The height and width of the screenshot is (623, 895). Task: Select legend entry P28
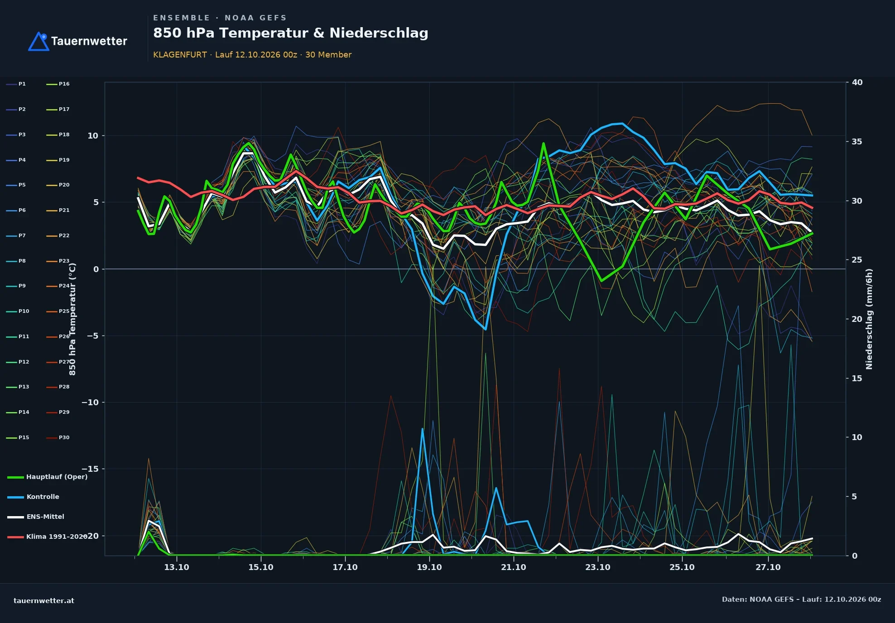pos(58,387)
